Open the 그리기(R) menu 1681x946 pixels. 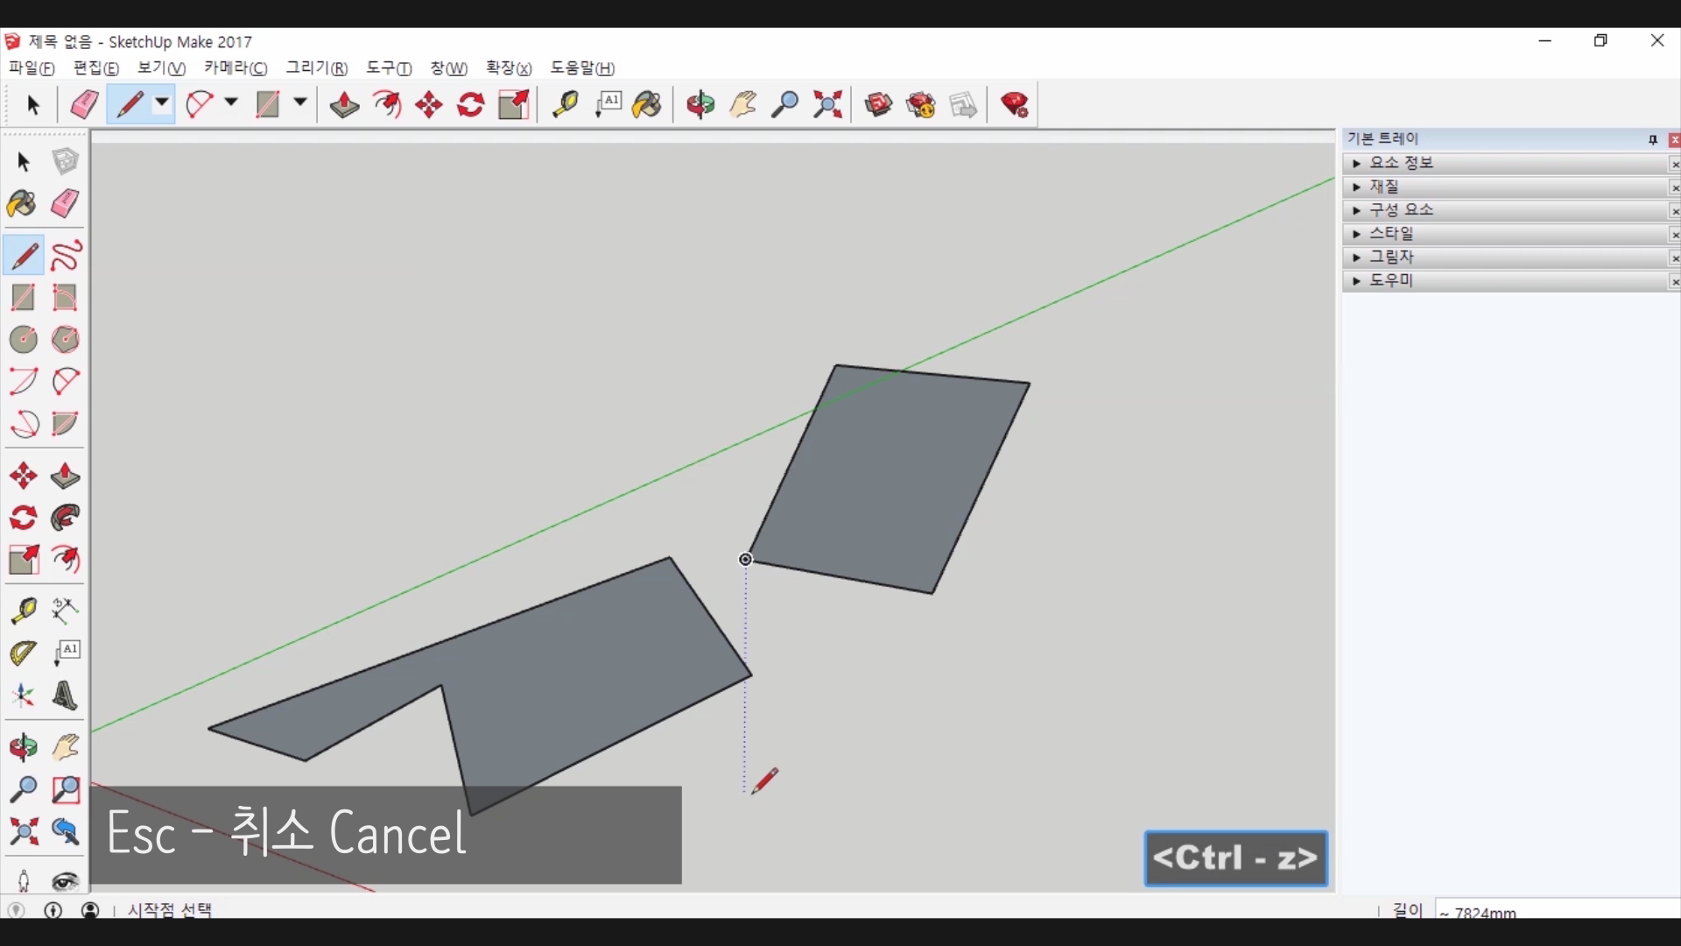(316, 68)
